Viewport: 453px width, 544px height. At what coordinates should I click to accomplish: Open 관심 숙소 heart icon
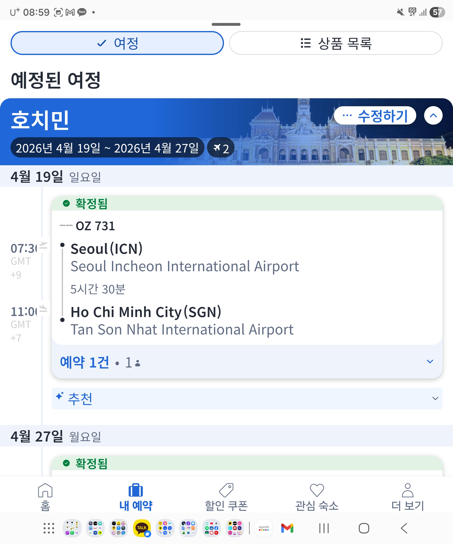[x=317, y=490]
